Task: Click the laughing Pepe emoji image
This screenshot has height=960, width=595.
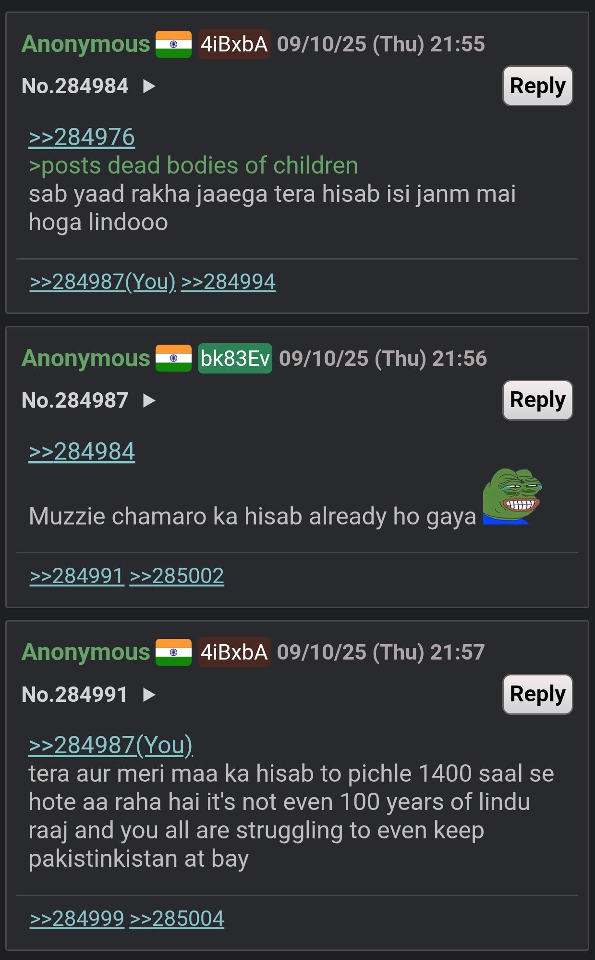Action: coord(512,496)
